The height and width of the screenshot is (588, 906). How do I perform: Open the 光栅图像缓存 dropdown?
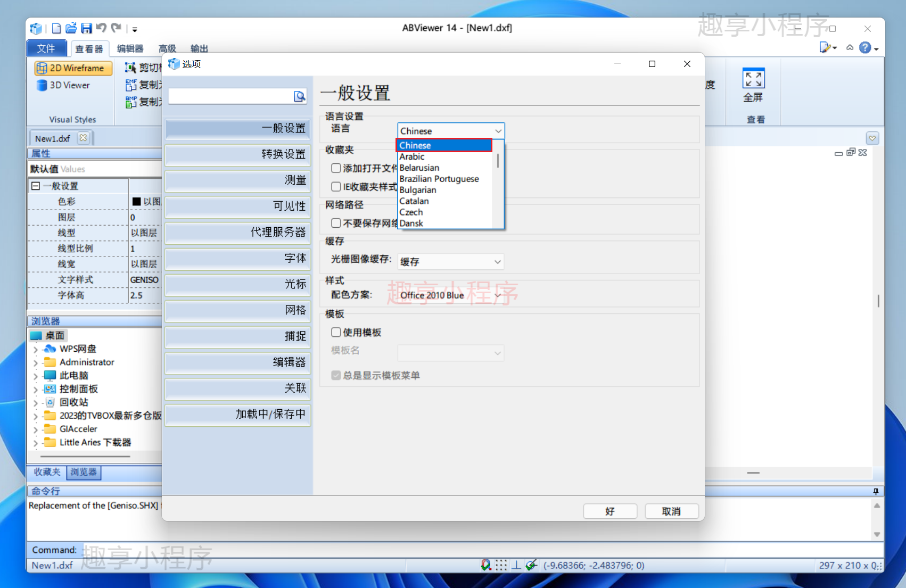451,261
